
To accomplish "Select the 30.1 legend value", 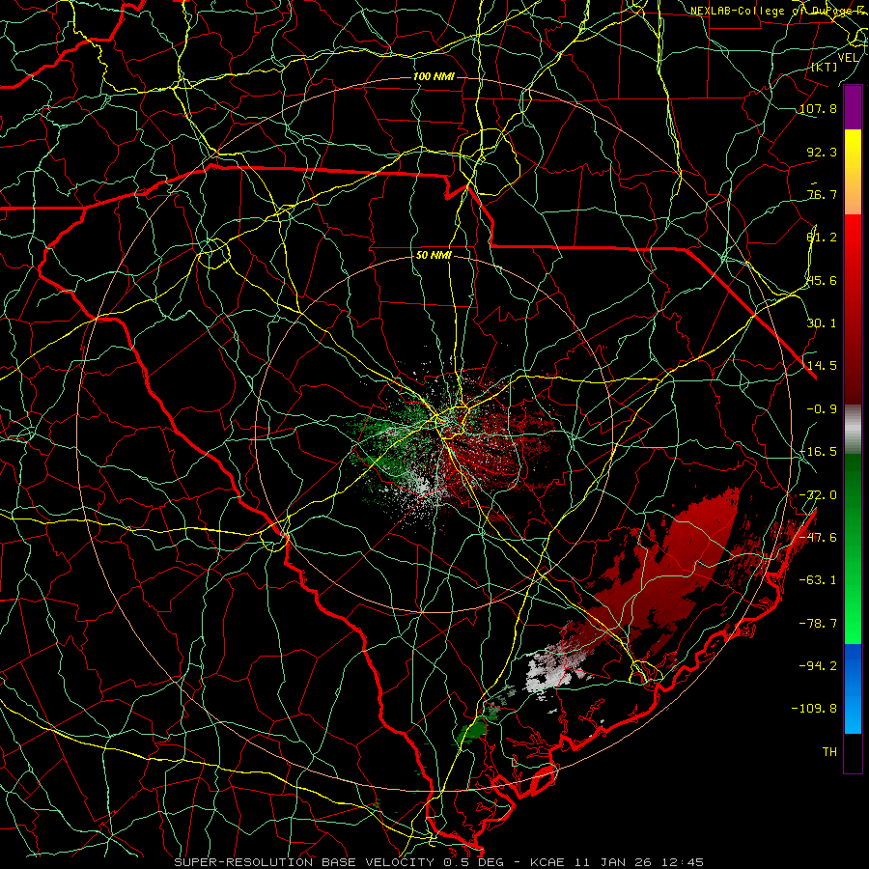I will (x=822, y=323).
